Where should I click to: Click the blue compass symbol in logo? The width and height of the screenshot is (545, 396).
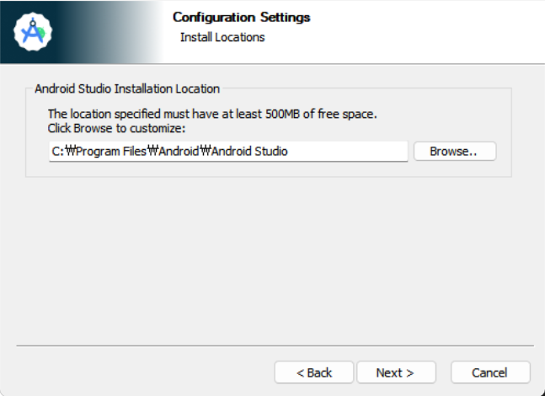coord(32,32)
